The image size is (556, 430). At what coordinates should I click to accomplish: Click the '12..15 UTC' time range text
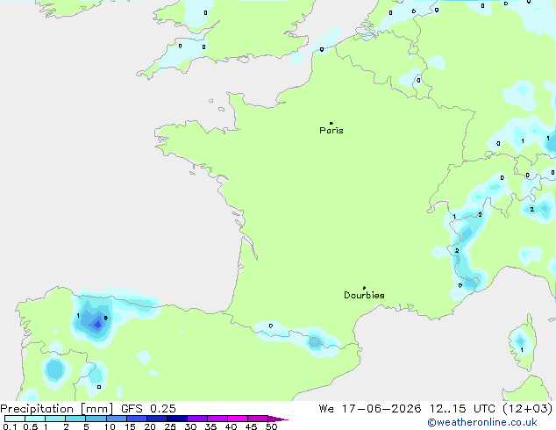[462, 409]
